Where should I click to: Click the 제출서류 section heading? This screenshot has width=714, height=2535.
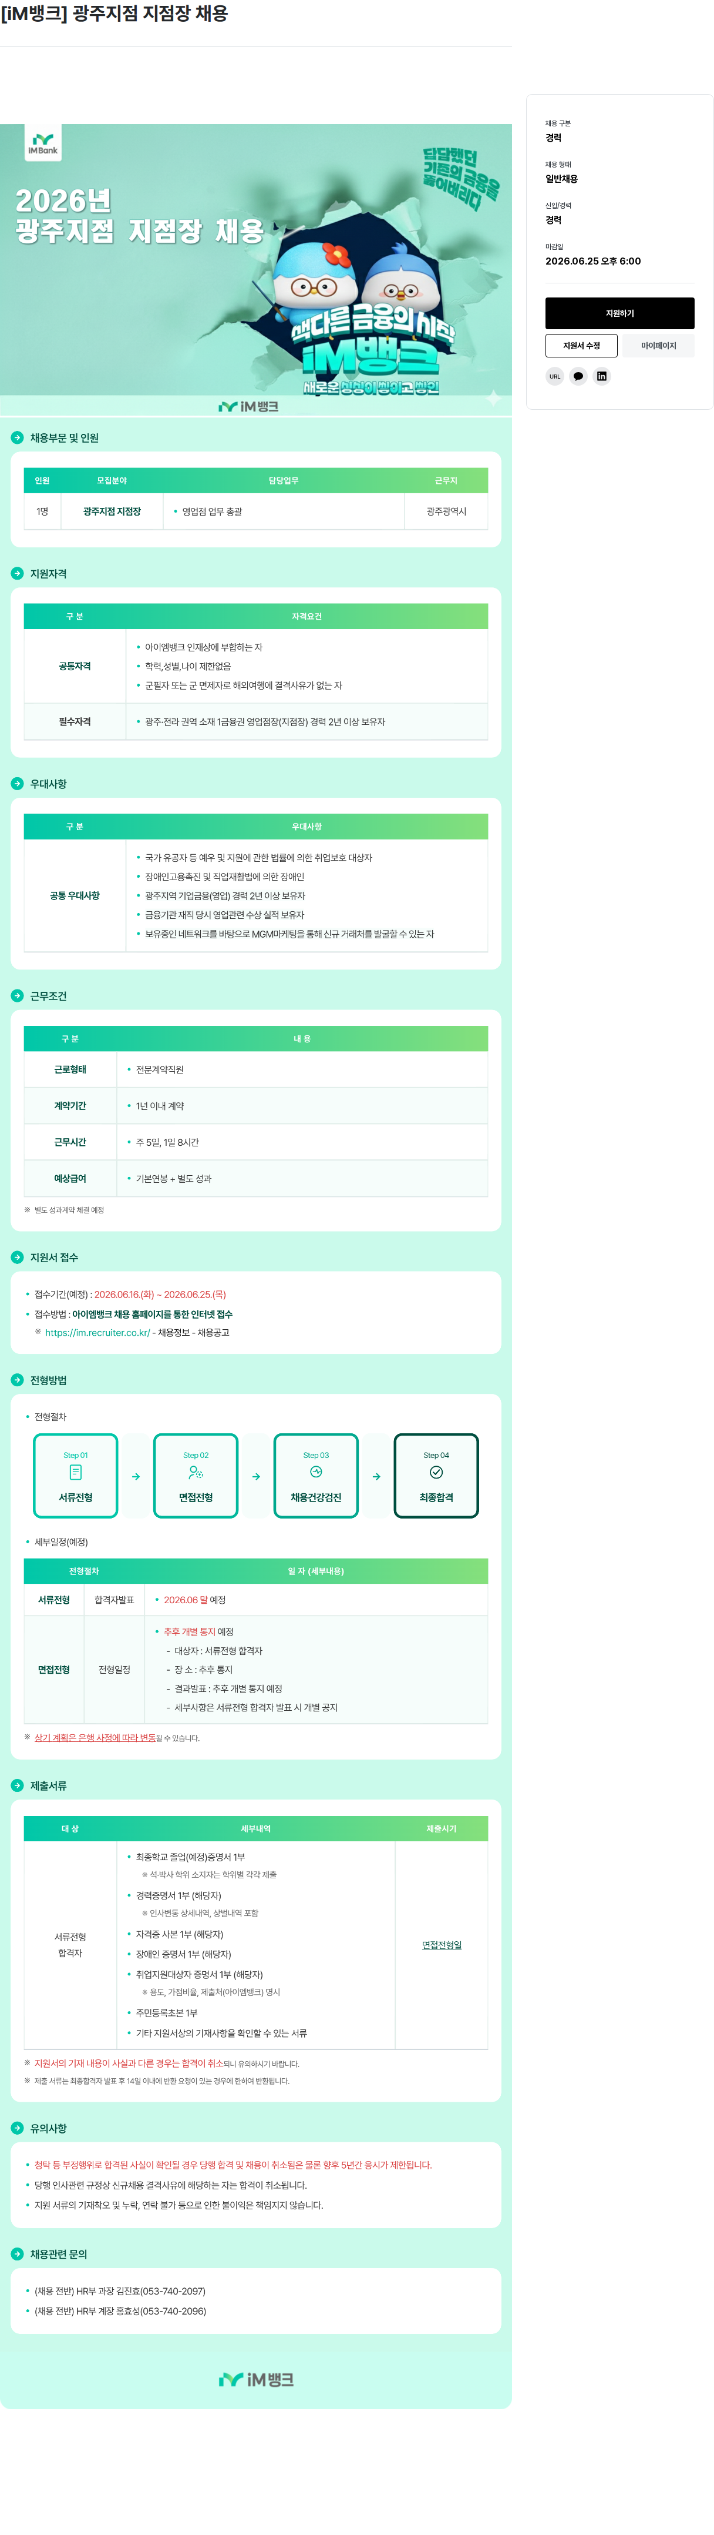click(x=48, y=1786)
